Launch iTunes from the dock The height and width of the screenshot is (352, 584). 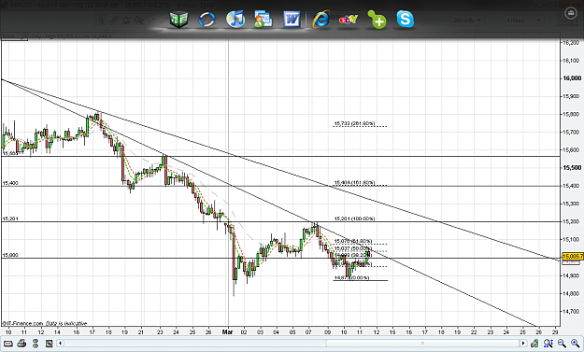coord(235,19)
